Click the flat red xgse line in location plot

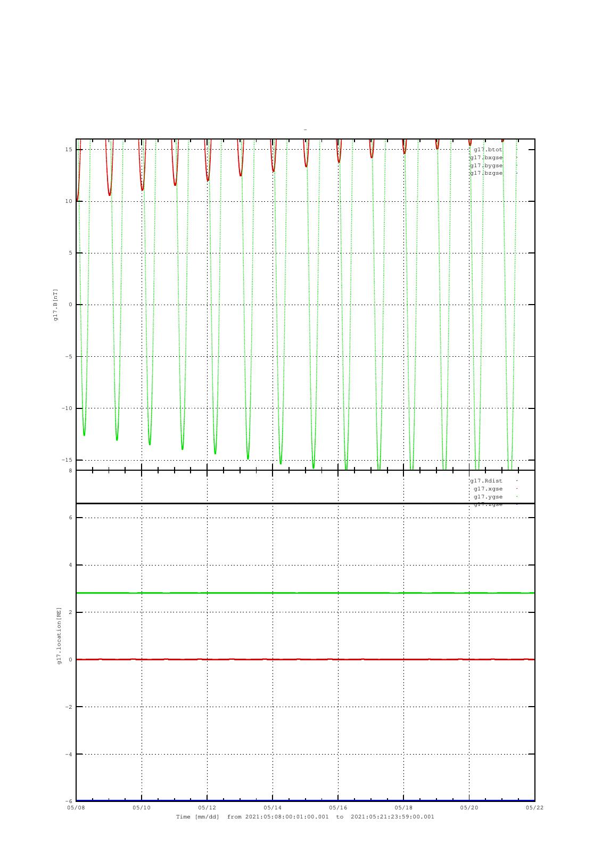coord(305,659)
